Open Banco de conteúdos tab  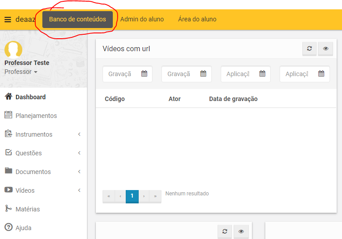[x=78, y=20]
